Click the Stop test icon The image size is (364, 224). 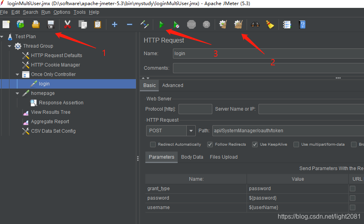(x=191, y=24)
